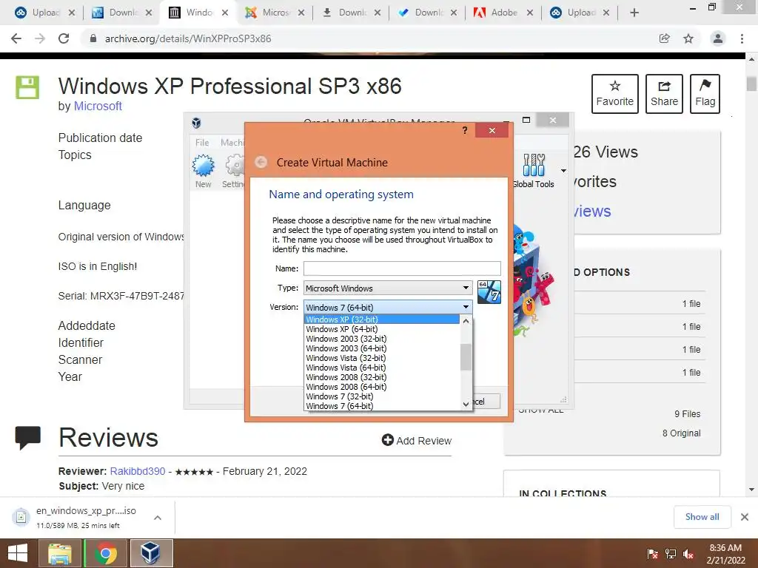This screenshot has height=568, width=758.
Task: Click Chrome icon on taskbar
Action: [105, 553]
